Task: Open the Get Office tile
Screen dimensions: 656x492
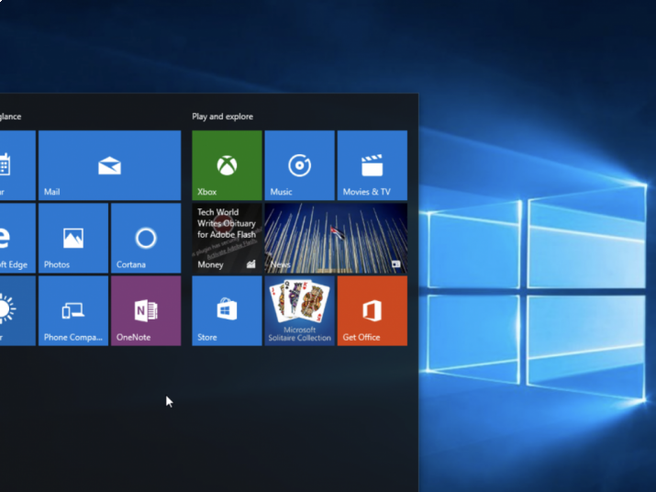Action: [372, 310]
